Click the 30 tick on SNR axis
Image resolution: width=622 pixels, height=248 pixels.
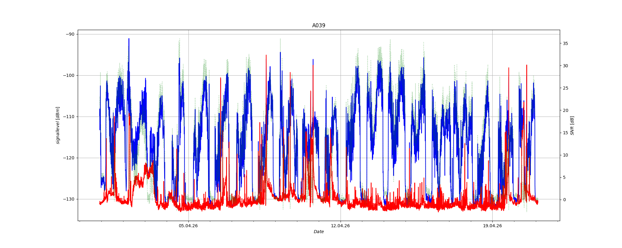[565, 66]
